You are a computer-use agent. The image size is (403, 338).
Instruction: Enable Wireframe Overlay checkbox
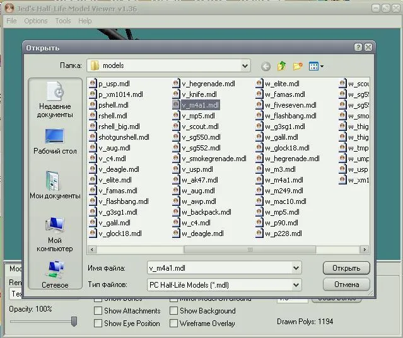click(x=173, y=324)
